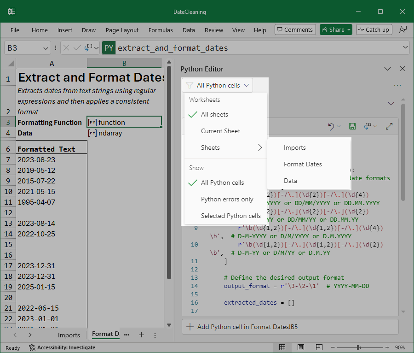Select the Selected Python cells option
Screen dimensions: 414x353
coord(230,216)
